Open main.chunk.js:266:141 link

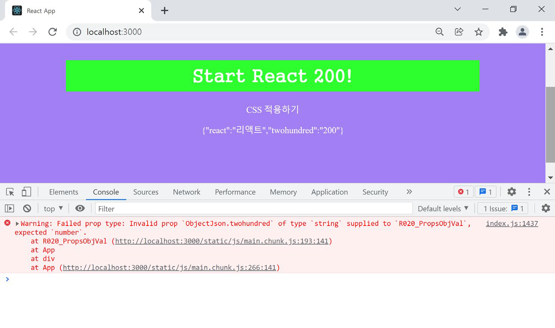pyautogui.click(x=169, y=267)
